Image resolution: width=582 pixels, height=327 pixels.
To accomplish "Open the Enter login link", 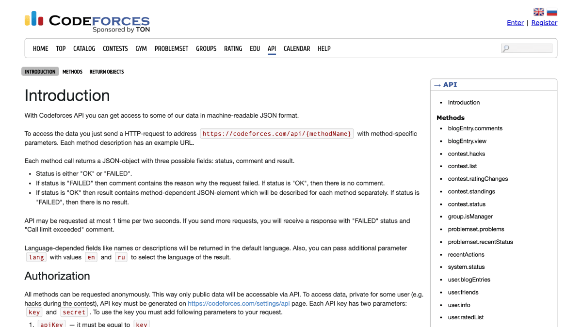I will 515,23.
